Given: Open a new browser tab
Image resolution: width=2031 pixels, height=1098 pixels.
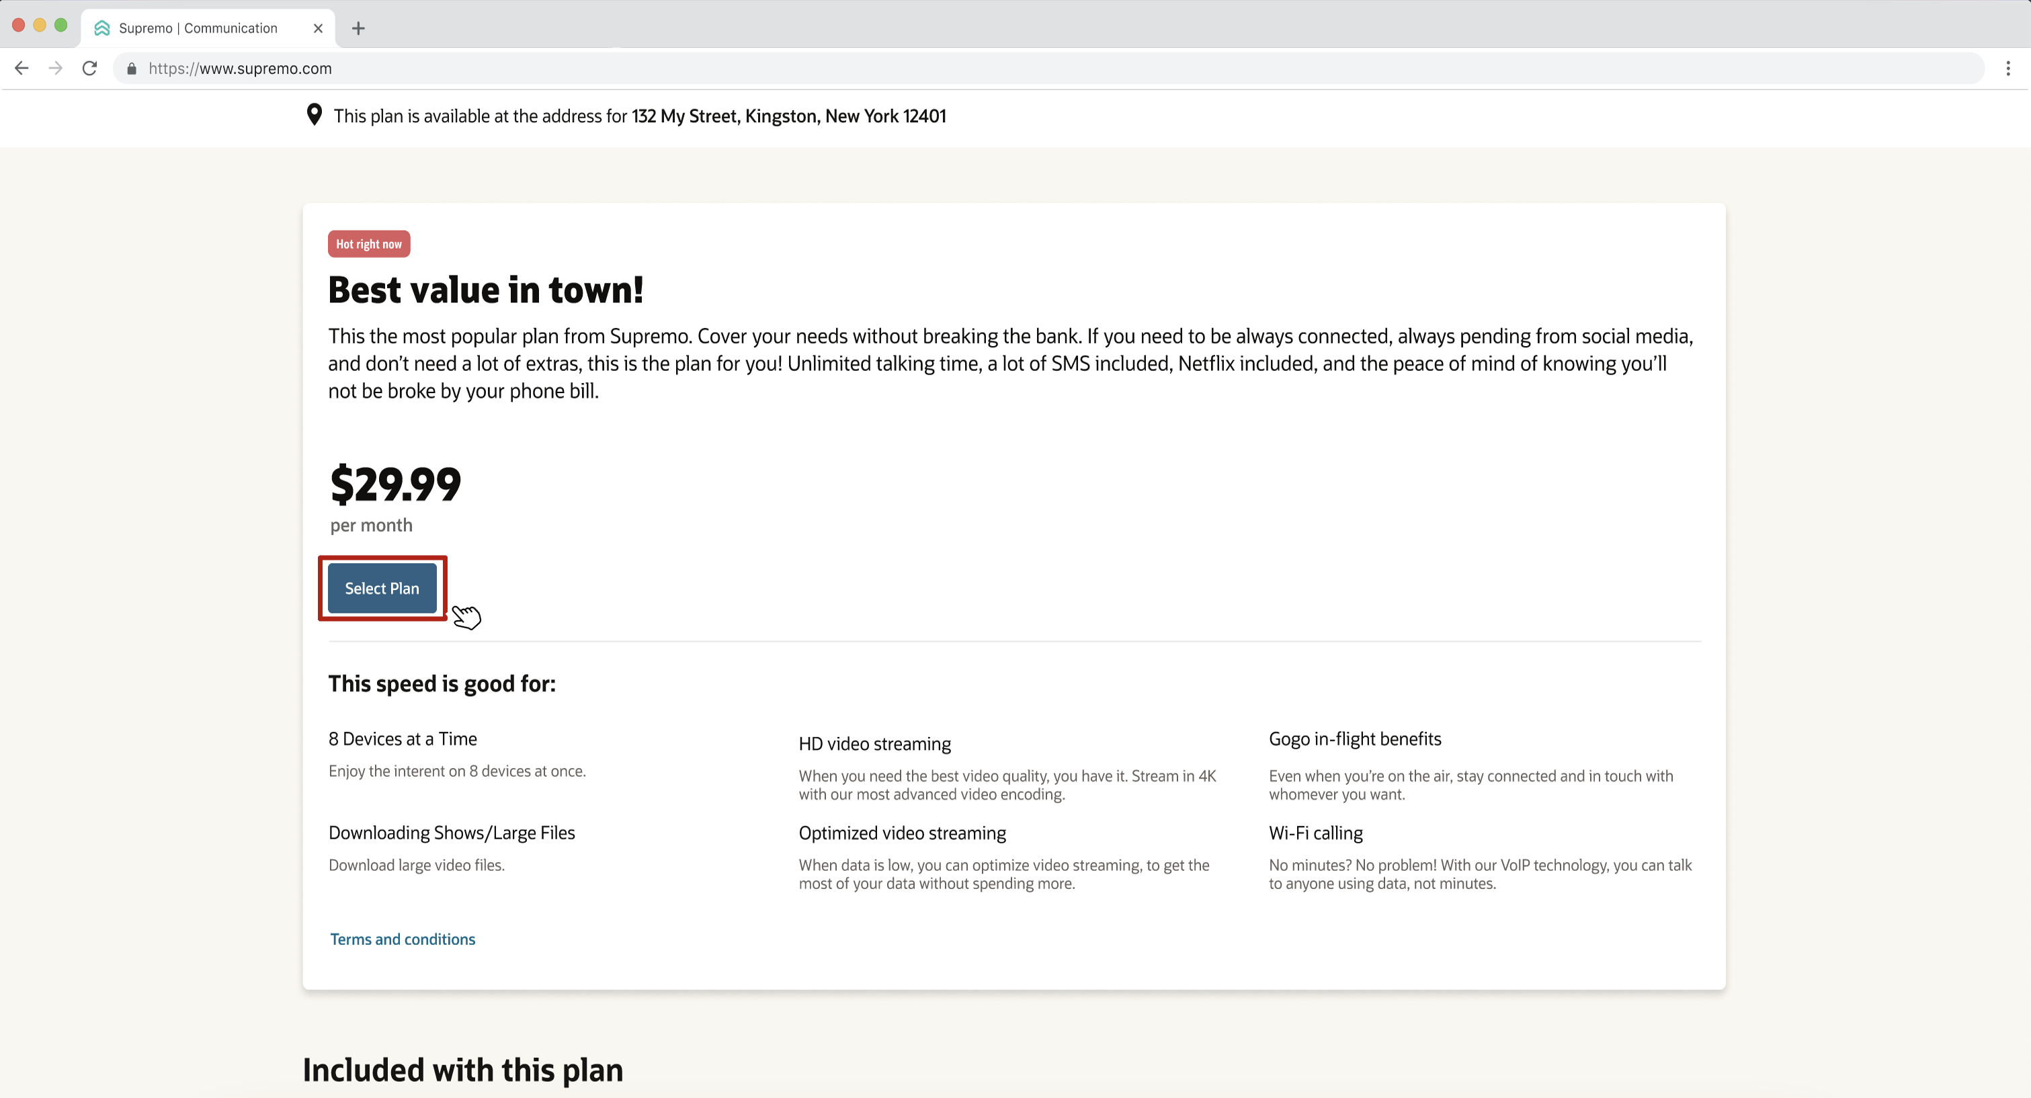Looking at the screenshot, I should 359,28.
